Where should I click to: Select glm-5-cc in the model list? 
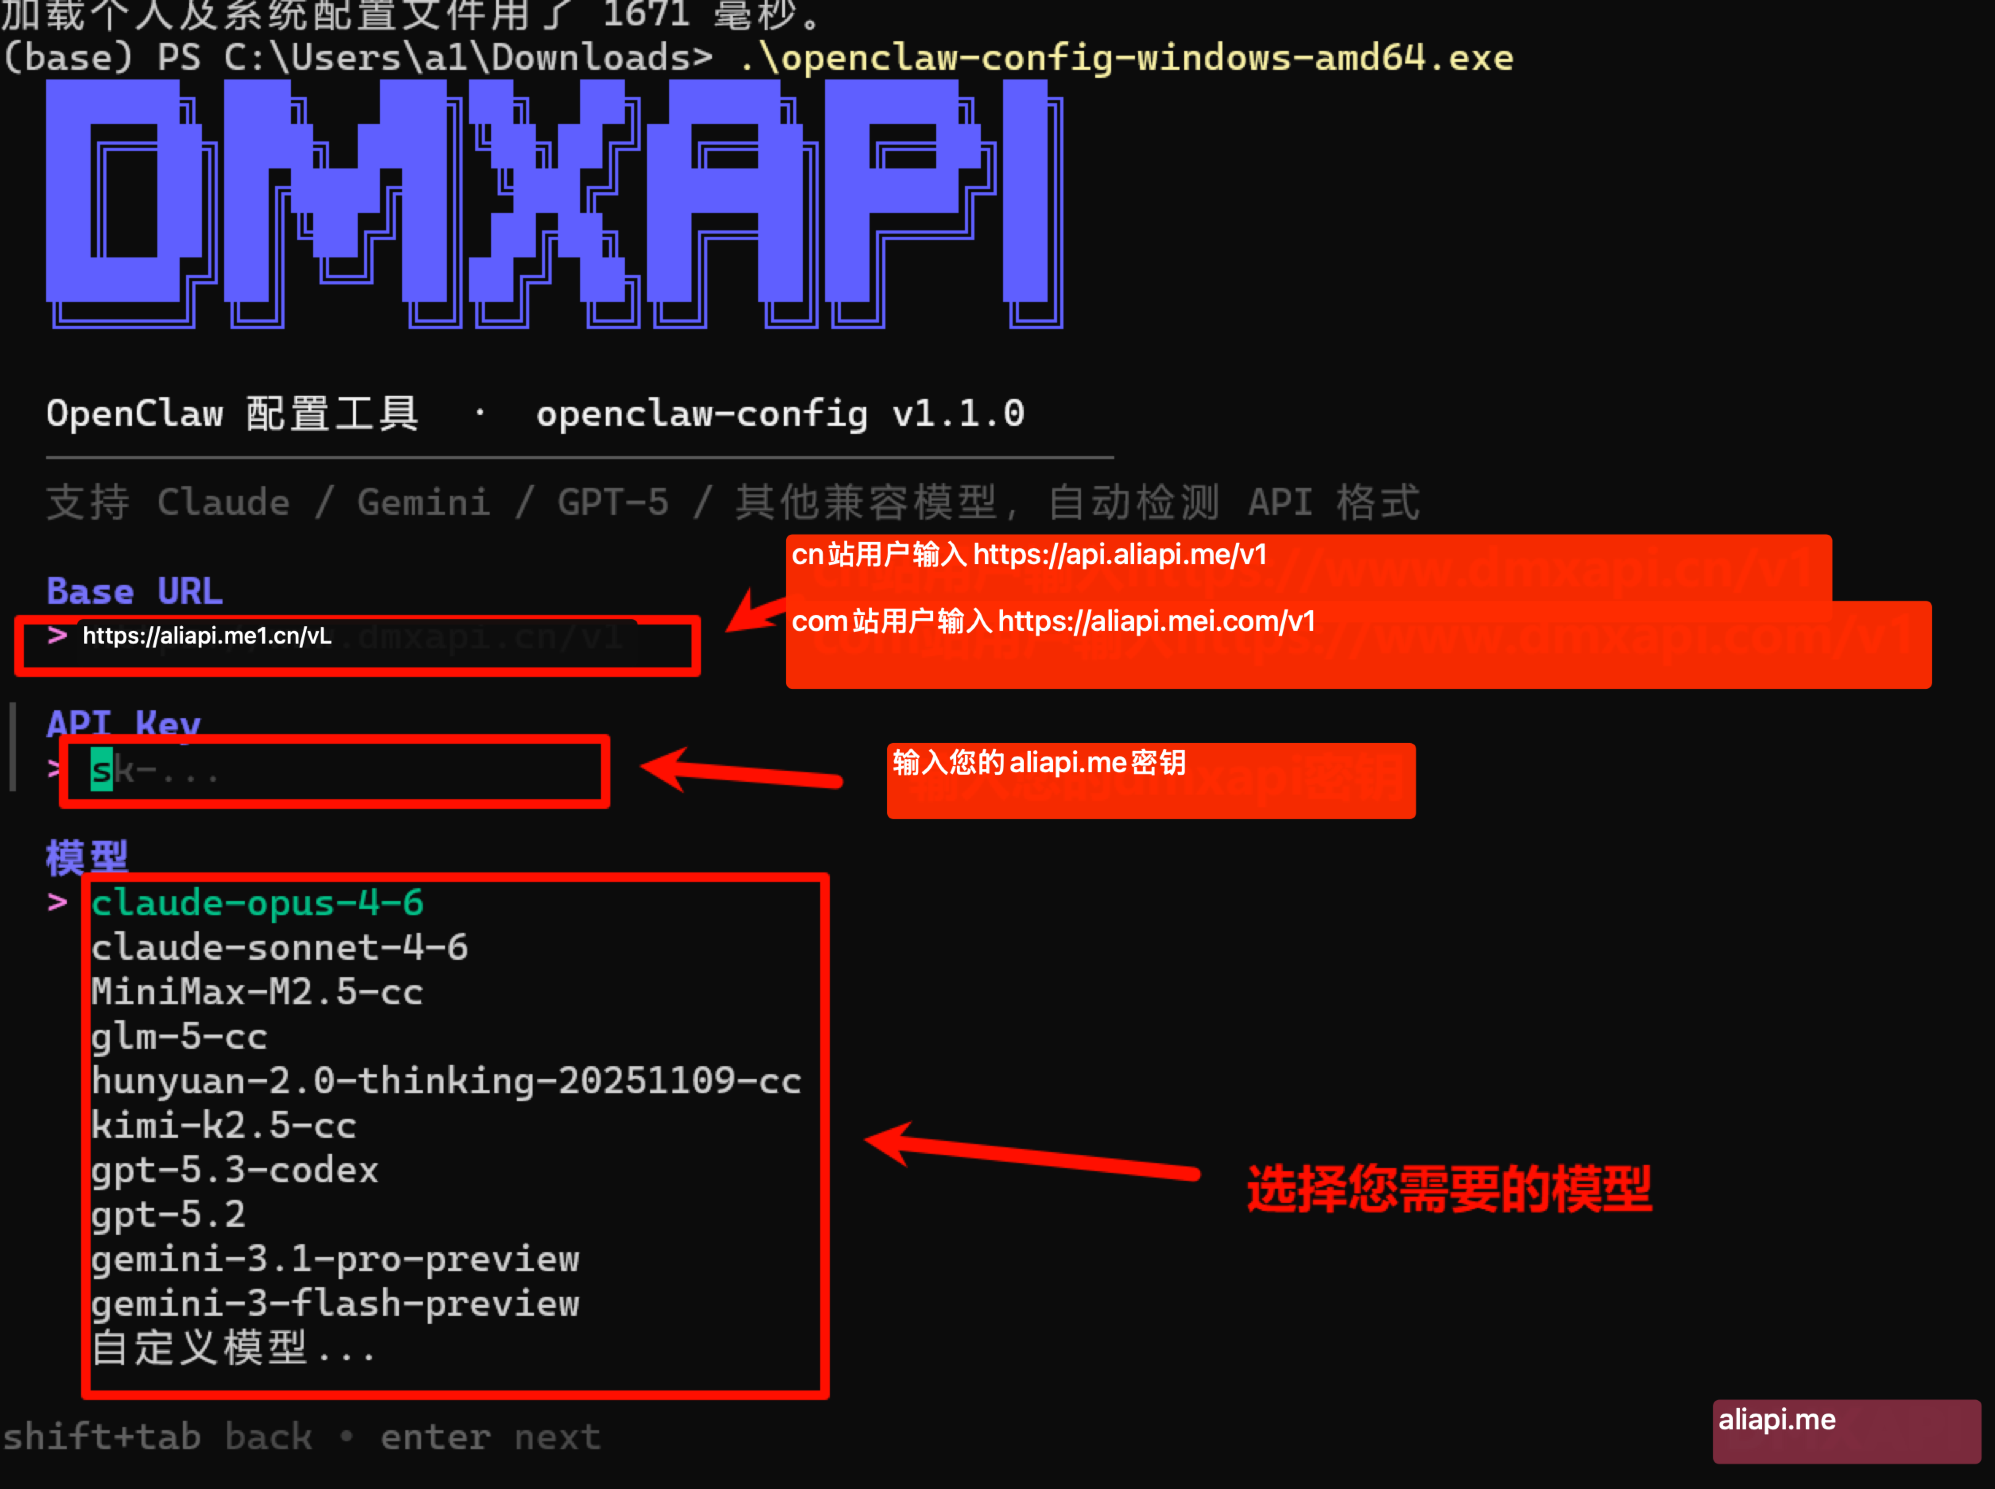179,1036
